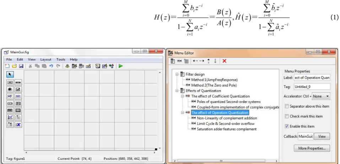Select the Toggle Button component
This screenshot has height=164, width=340.
click(10, 110)
